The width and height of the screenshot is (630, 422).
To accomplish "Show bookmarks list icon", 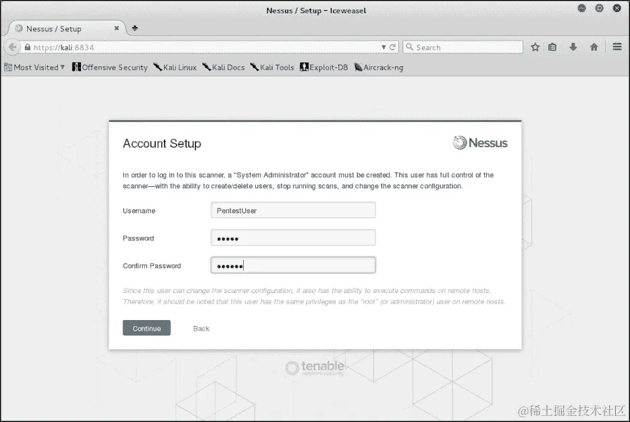I will (x=552, y=47).
